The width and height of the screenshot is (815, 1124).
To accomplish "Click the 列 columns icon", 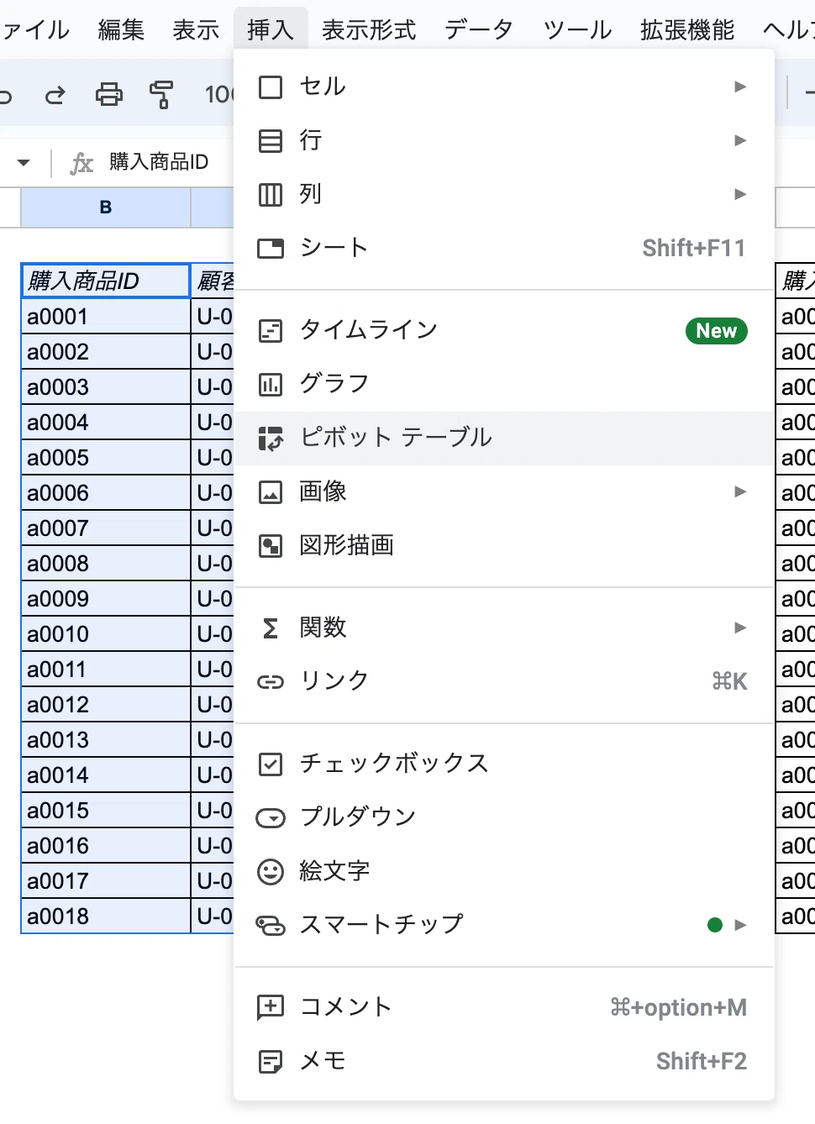I will (x=271, y=194).
